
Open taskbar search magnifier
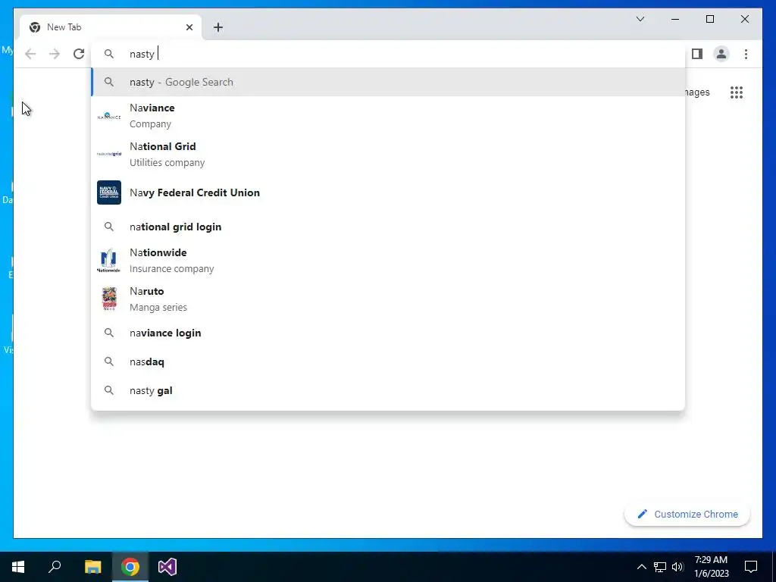55,567
